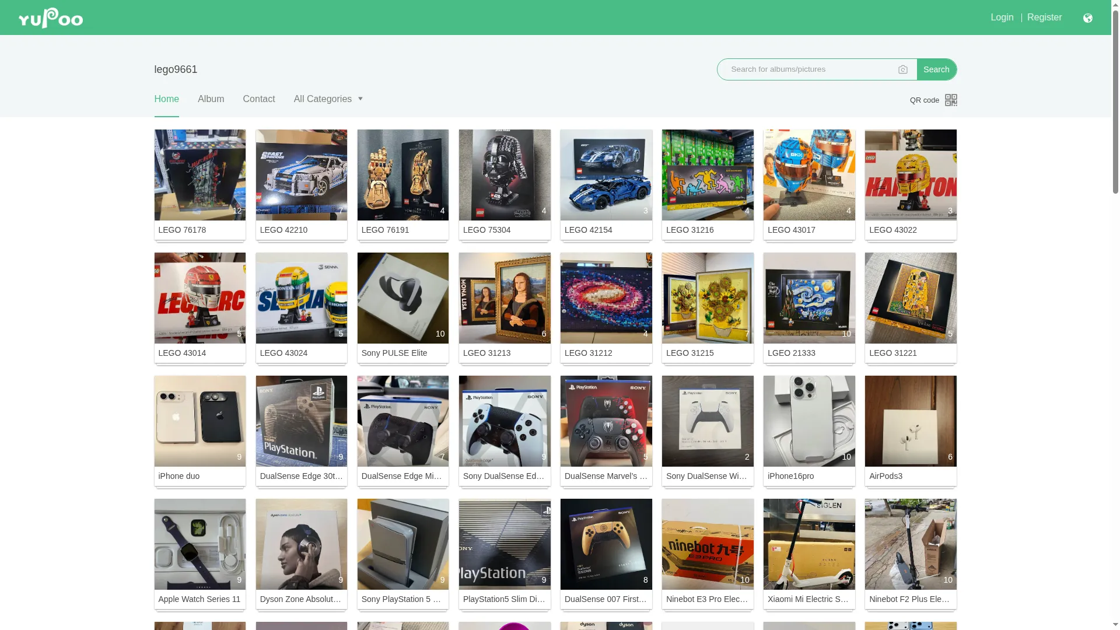Open the Sony DualSense Edge album
Image resolution: width=1120 pixels, height=630 pixels.
[504, 421]
